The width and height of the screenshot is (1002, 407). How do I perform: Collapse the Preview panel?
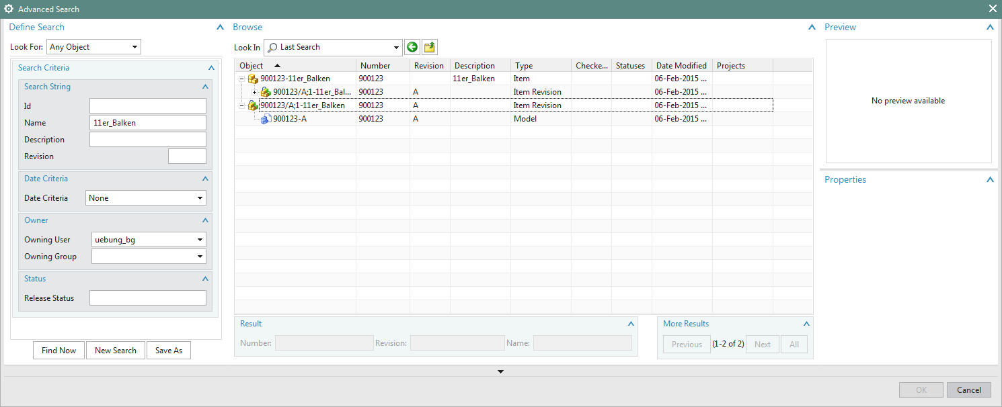pyautogui.click(x=989, y=28)
